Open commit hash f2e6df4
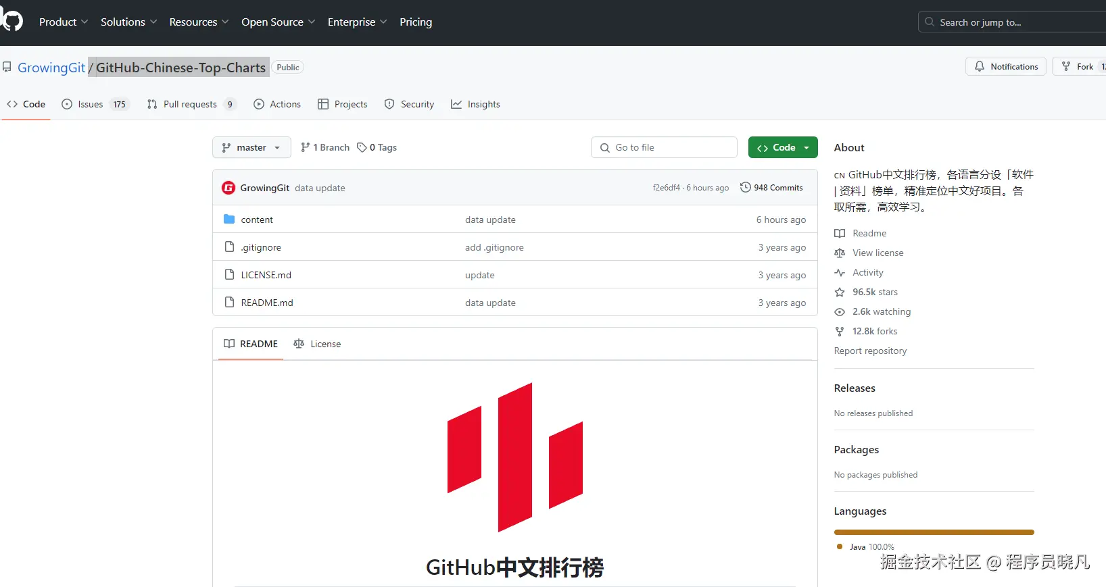This screenshot has height=587, width=1106. 666,188
